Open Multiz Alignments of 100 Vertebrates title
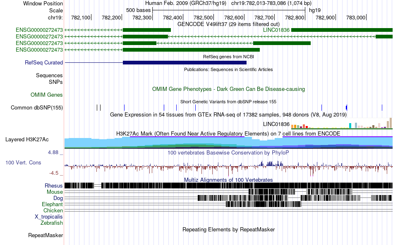The height and width of the screenshot is (245, 393). 228,180
